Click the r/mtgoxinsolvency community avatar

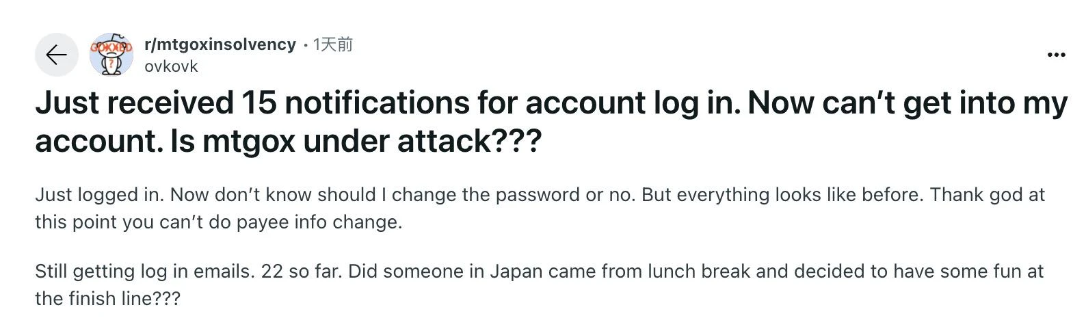(111, 55)
